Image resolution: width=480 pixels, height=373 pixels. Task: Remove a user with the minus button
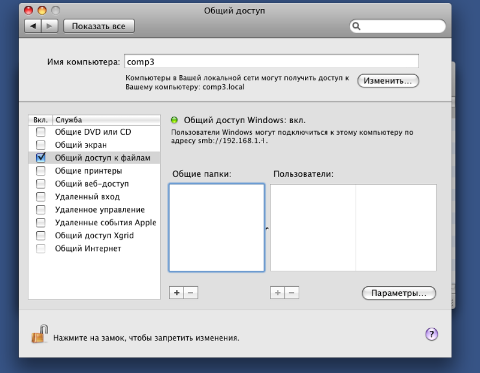point(292,293)
